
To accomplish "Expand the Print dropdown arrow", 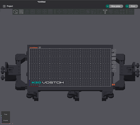I will pos(127,6).
